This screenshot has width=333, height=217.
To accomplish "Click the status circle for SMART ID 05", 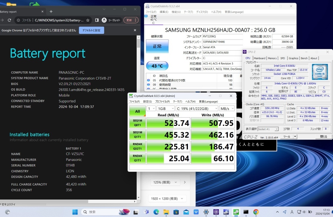I will point(148,80).
